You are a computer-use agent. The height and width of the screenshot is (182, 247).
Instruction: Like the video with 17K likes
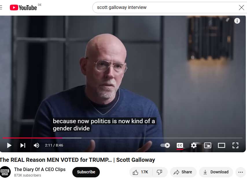click(x=141, y=172)
